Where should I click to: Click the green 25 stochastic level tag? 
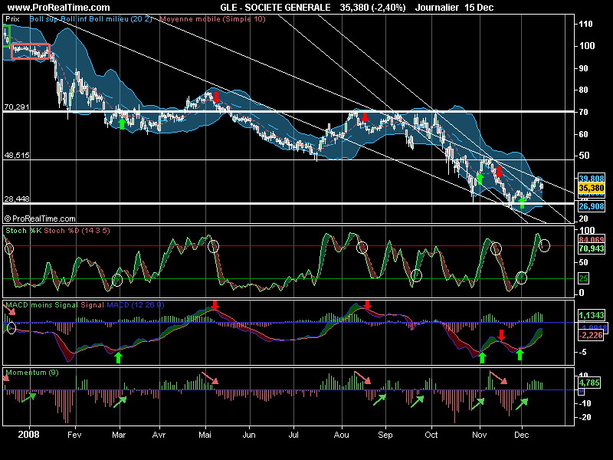click(x=584, y=278)
